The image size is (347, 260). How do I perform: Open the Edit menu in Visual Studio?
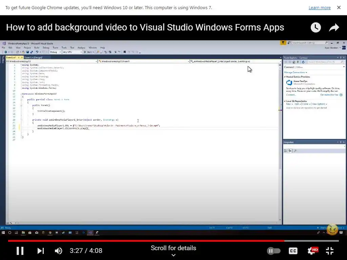(11, 47)
